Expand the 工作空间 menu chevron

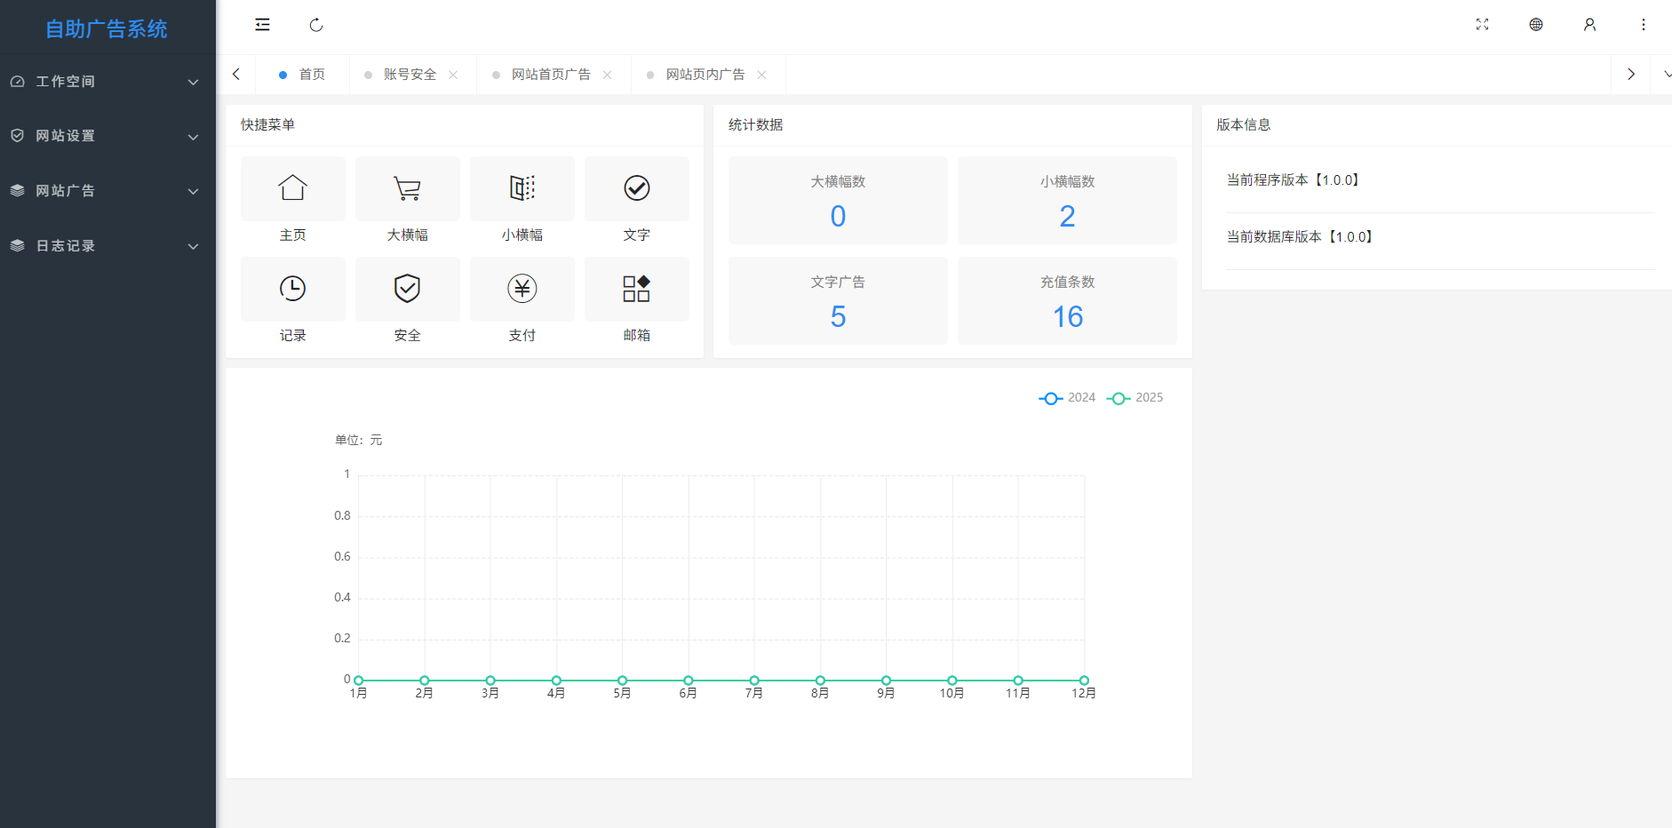(193, 82)
